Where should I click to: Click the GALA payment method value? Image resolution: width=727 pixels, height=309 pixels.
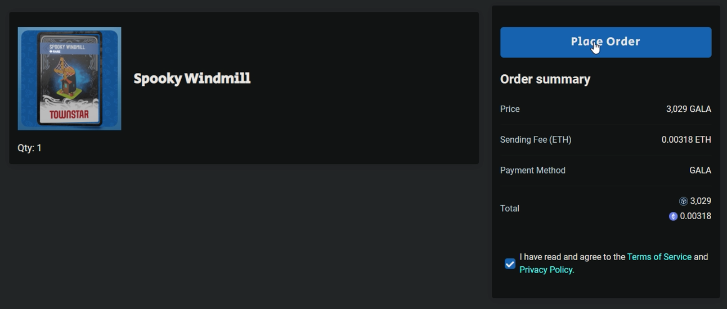coord(701,170)
